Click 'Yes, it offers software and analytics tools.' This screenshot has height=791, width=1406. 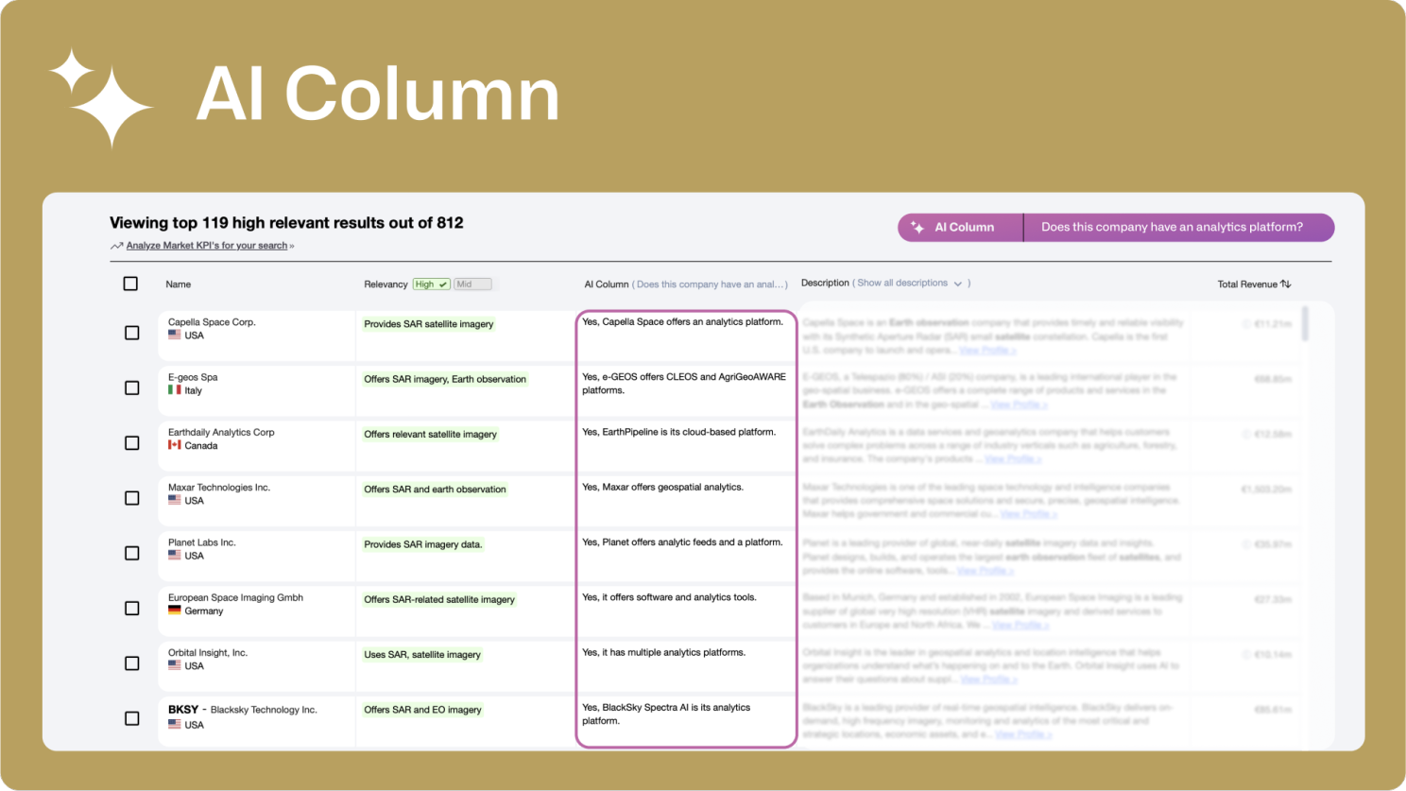coord(669,597)
